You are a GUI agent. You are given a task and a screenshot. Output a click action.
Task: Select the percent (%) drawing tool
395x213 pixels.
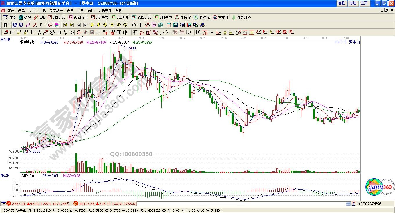(212, 32)
